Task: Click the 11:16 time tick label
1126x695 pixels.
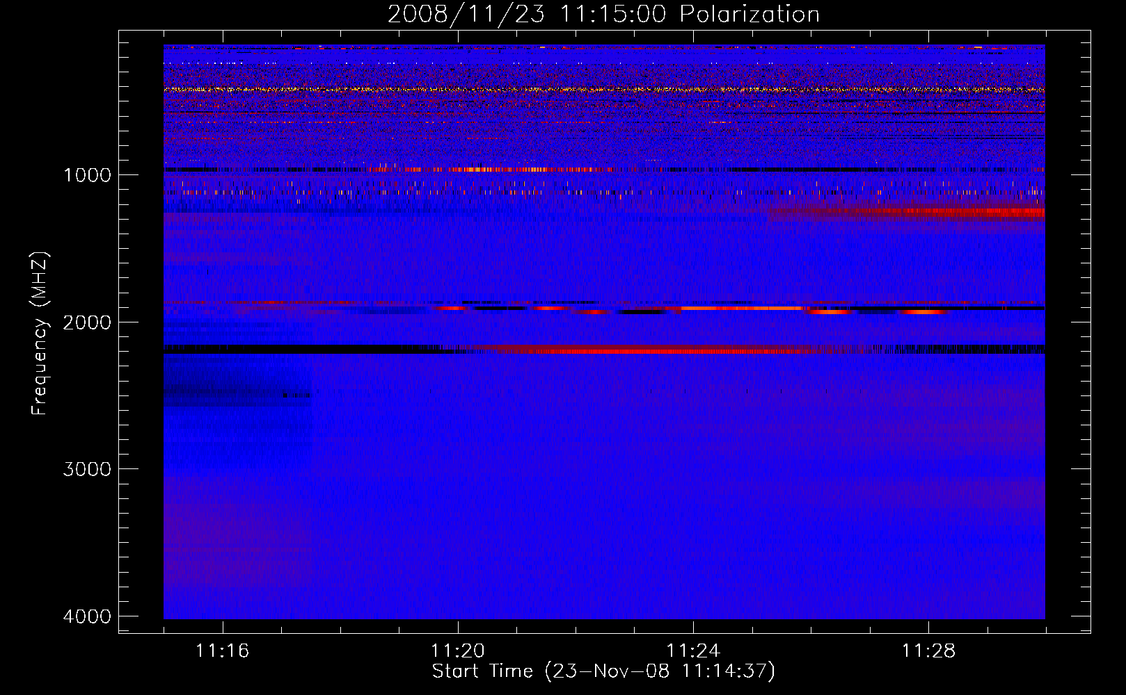Action: click(x=222, y=651)
